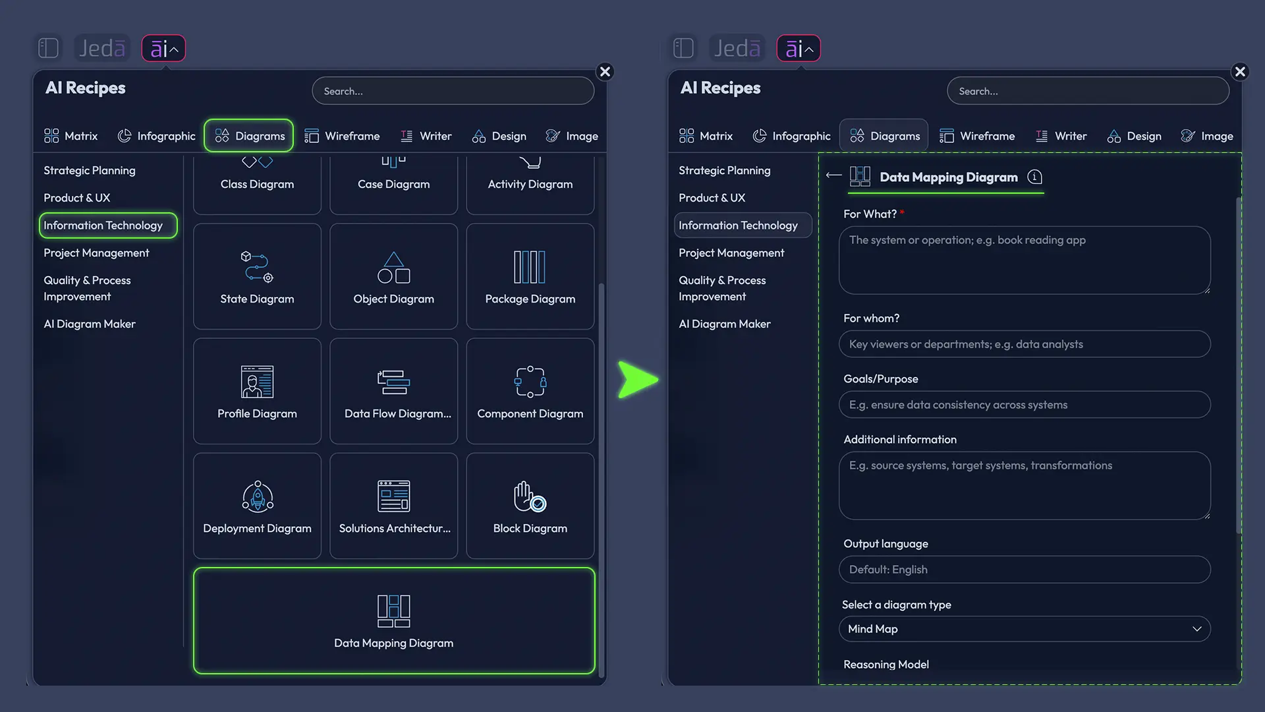Focus the left window Search field
Screen dimensions: 1265x712
tap(453, 91)
